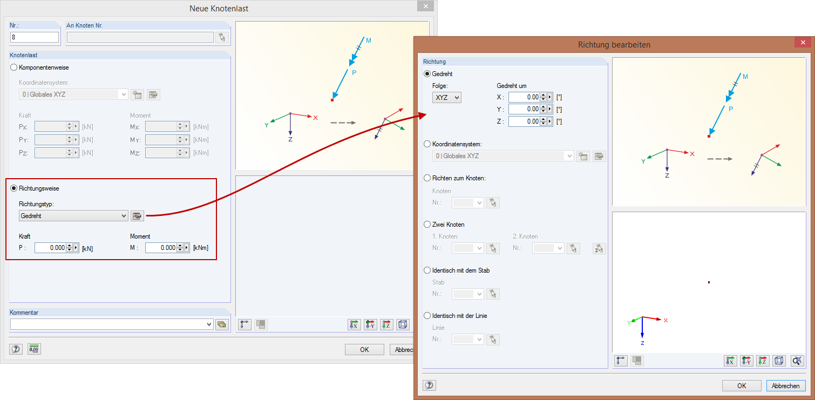Image resolution: width=815 pixels, height=400 pixels.
Task: View in Z direction in Neue Knotenlast
Action: pos(386,324)
